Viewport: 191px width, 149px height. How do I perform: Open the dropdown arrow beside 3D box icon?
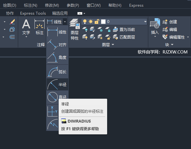tap(4, 29)
